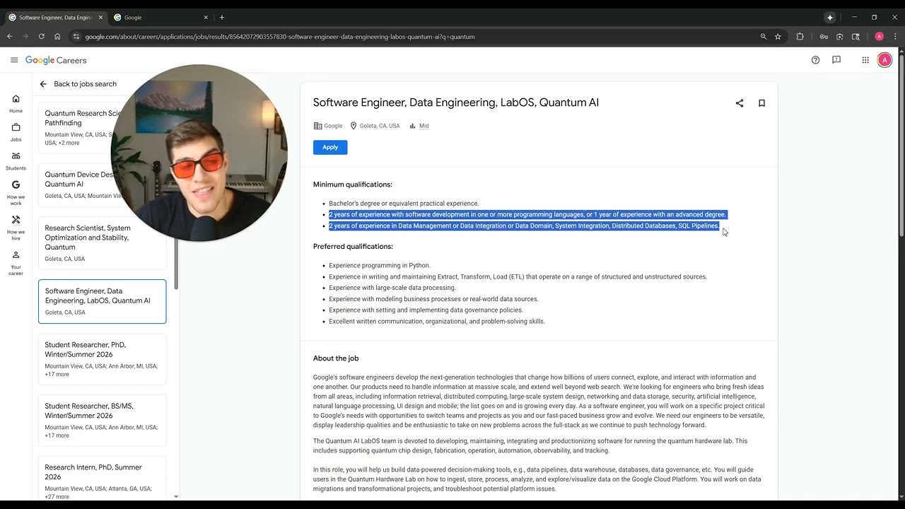Screen dimensions: 905x509
Task: Click the job list scroll down arrow
Action: [x=176, y=497]
